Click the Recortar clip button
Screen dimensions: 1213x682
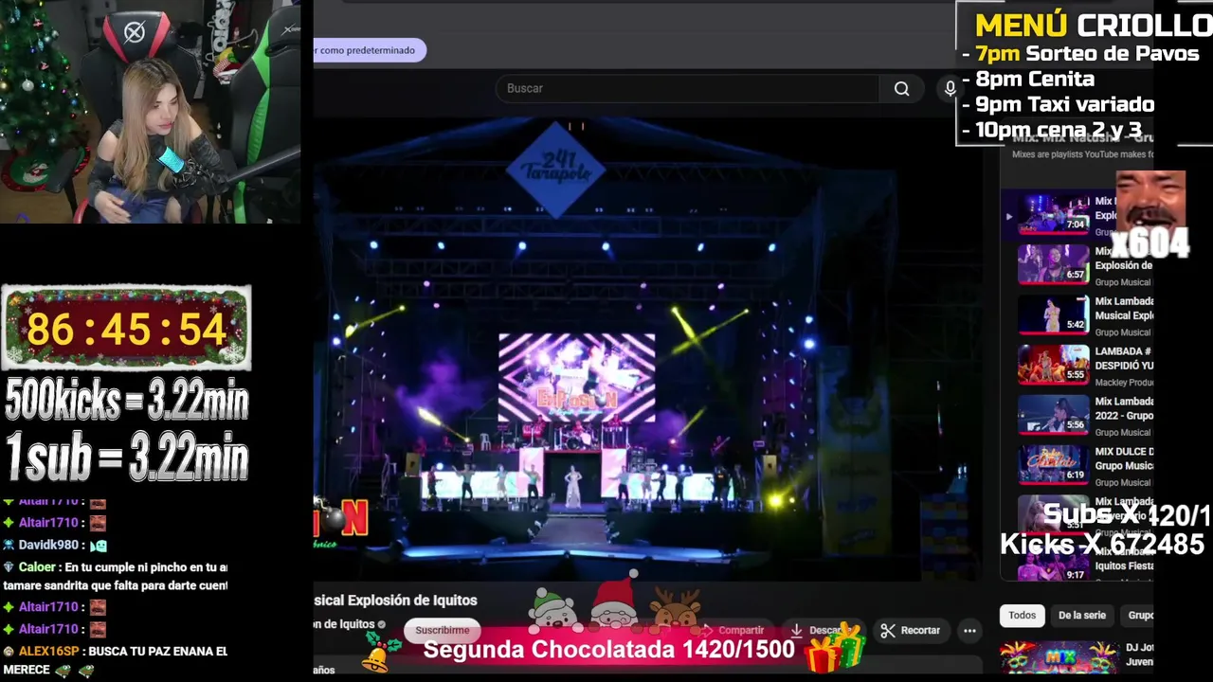910,630
